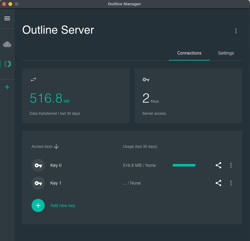Add a new server with sidebar plus icon

click(7, 87)
